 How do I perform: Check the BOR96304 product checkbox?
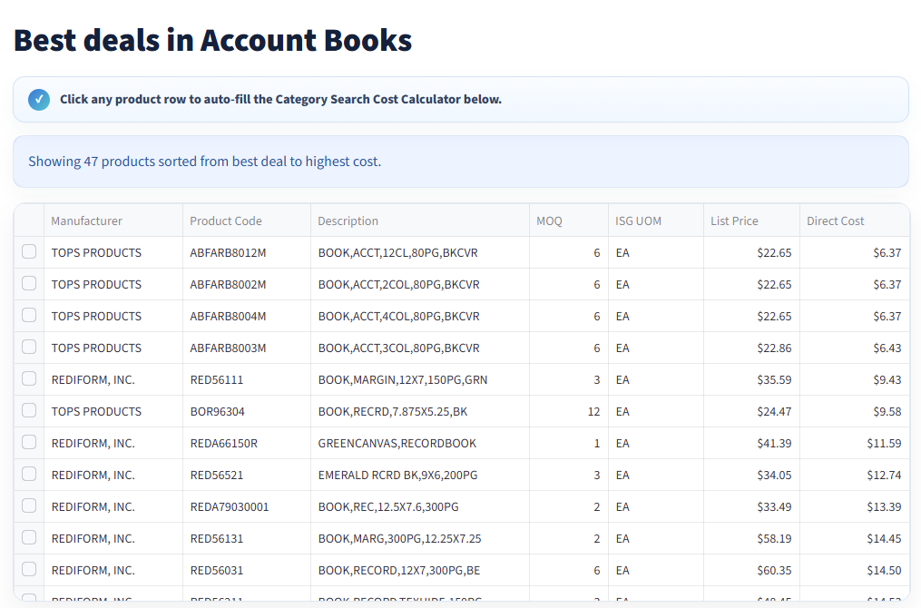(x=29, y=410)
